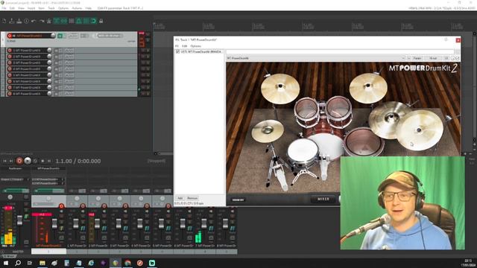Click the Undo arrow in the toolbar
Screen dimensions: 477x268
34,21
